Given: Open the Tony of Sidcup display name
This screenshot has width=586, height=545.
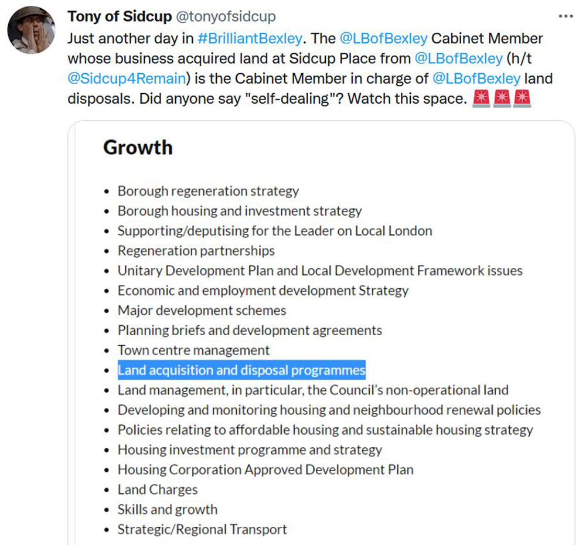Looking at the screenshot, I should coord(120,16).
